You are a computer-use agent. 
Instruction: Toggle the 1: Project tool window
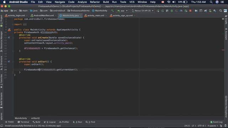pyautogui.click(x=1, y=21)
